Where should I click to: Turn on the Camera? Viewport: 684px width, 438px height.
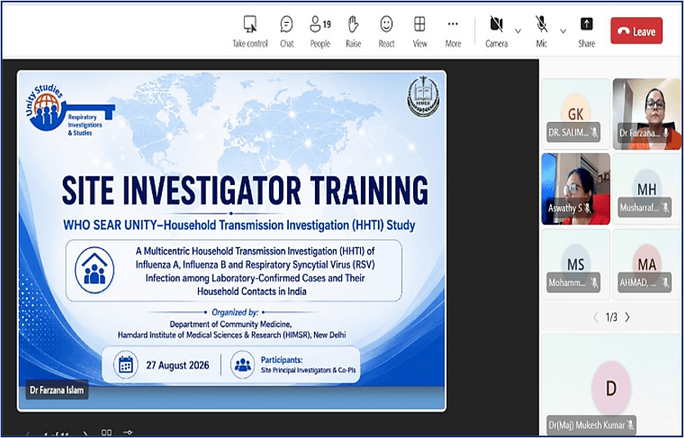(x=497, y=31)
